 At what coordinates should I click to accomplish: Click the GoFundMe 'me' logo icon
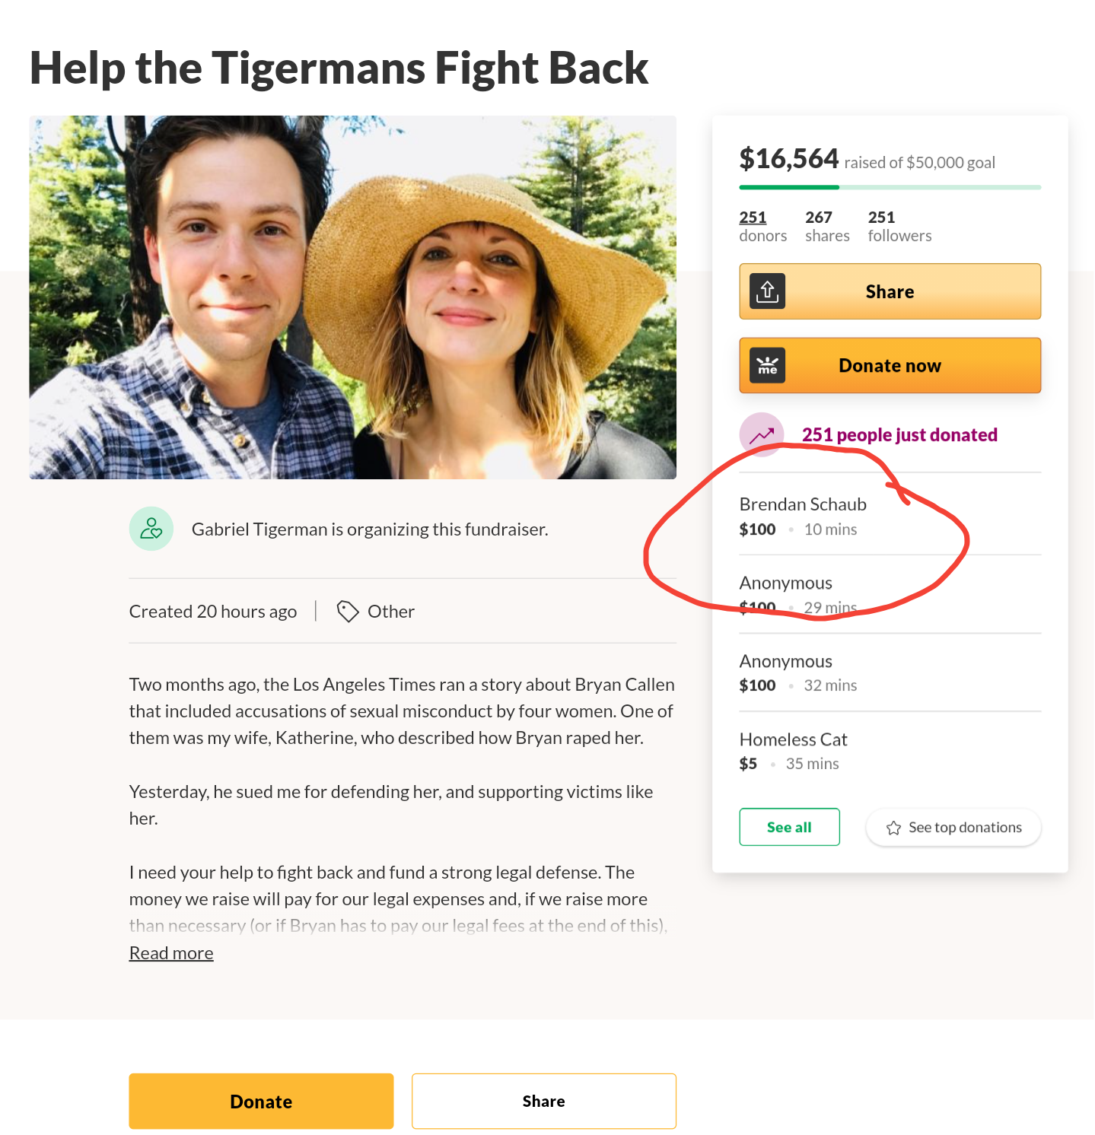pyautogui.click(x=767, y=366)
